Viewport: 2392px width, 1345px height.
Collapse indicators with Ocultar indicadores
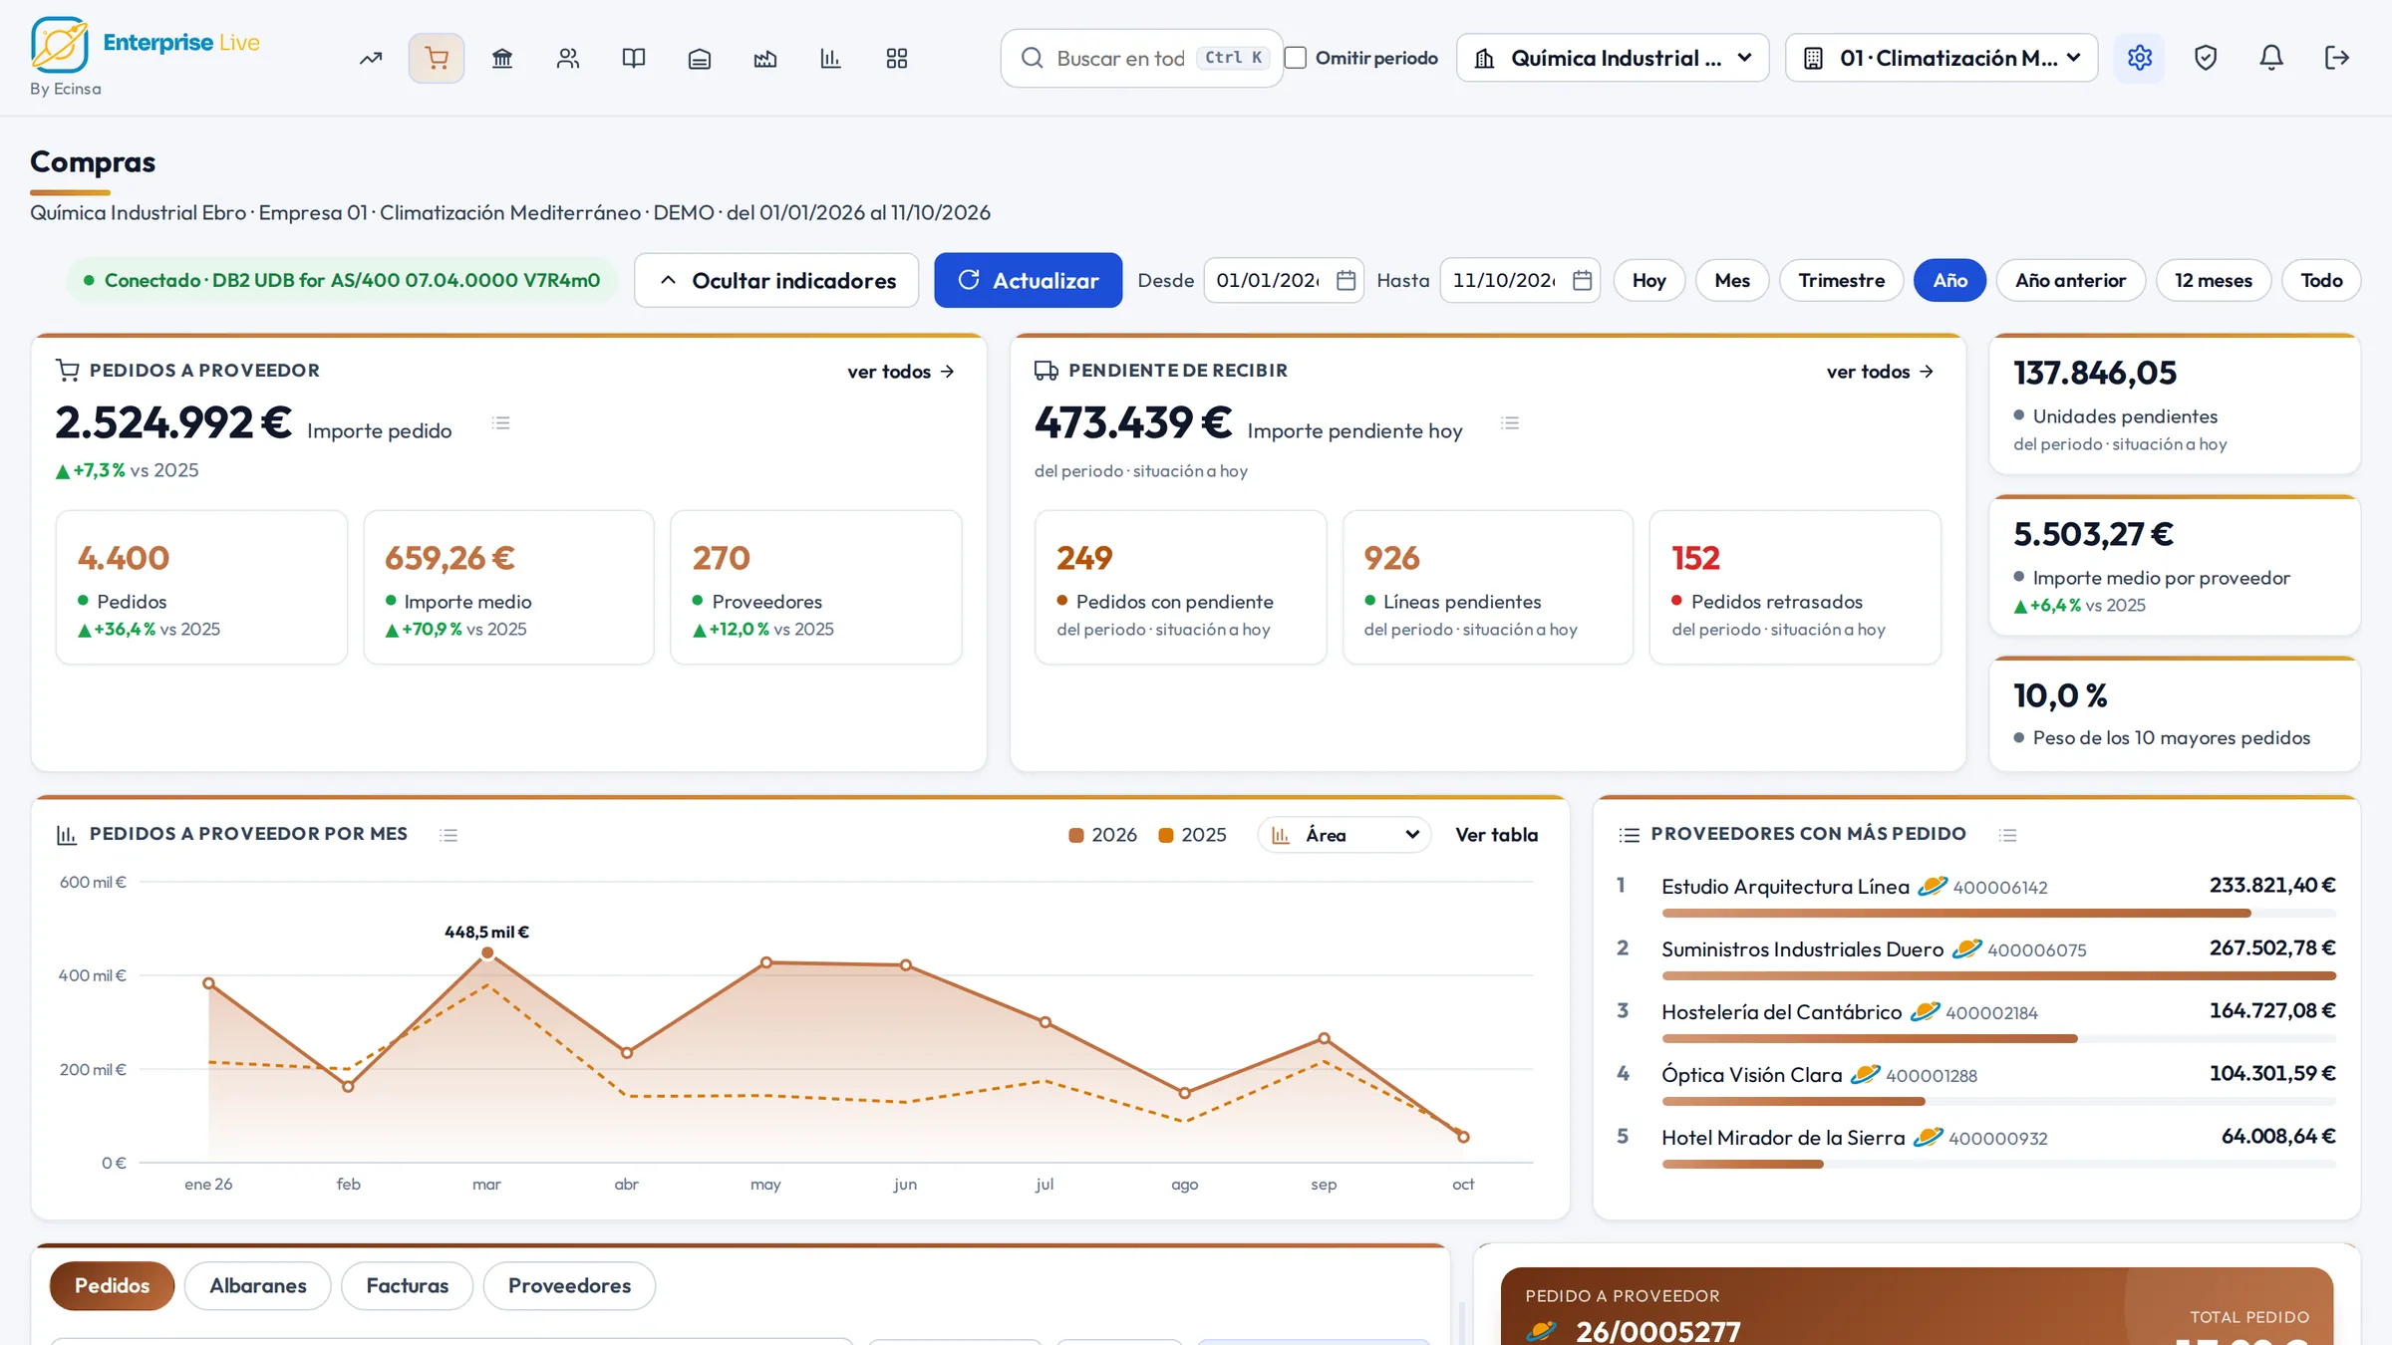click(x=776, y=280)
